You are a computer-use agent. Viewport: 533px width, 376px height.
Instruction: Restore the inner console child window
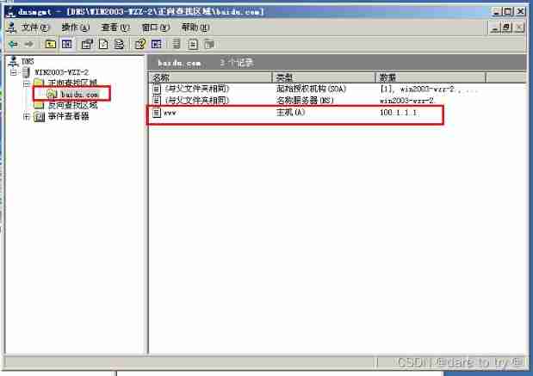click(x=506, y=28)
